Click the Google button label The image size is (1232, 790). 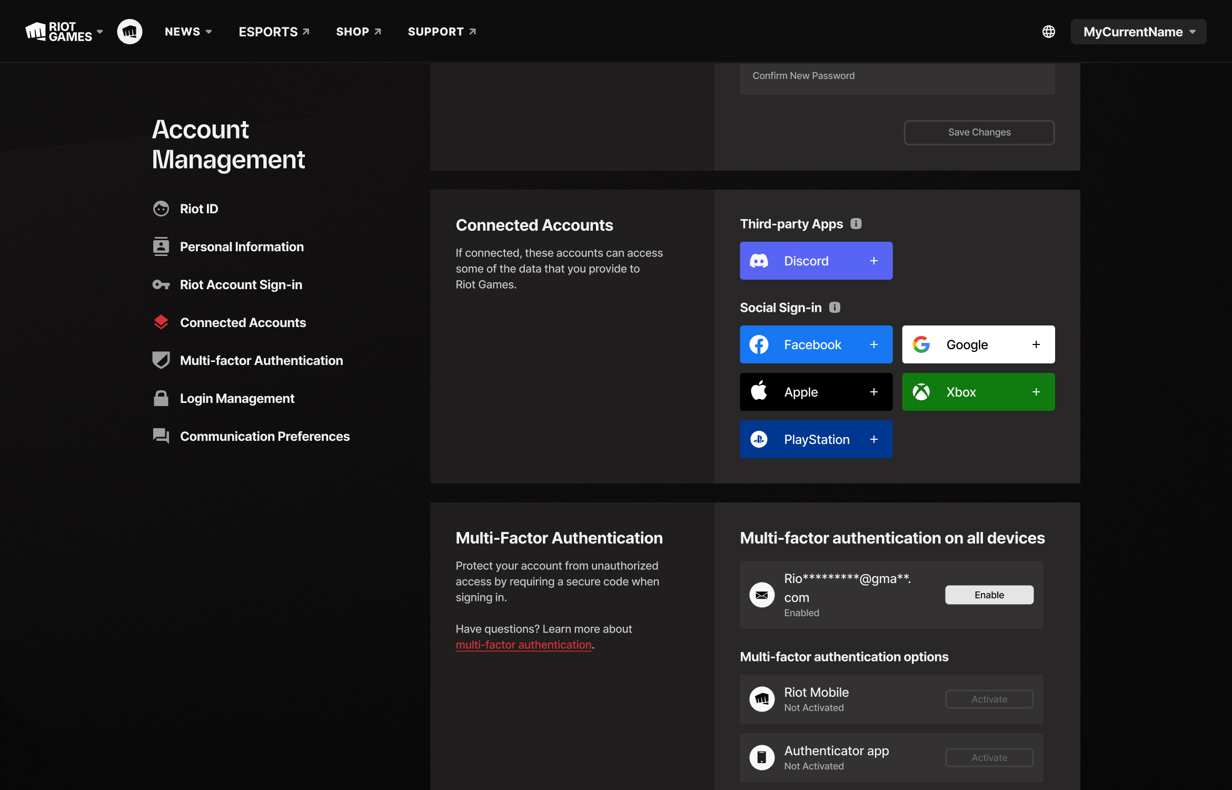967,344
